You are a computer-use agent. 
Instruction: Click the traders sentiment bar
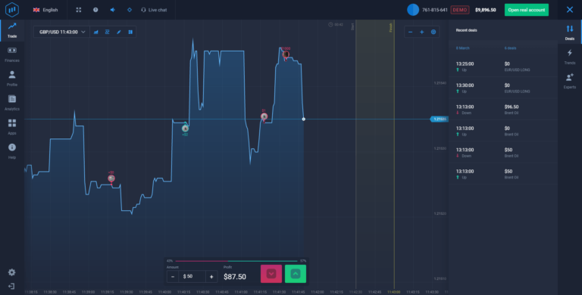(236, 261)
